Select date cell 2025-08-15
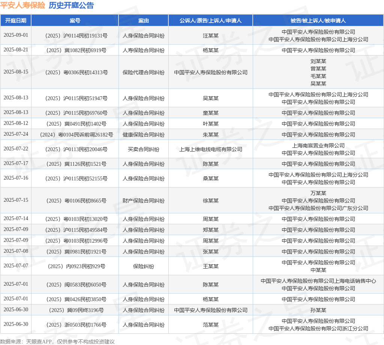This screenshot has width=384, height=345. pyautogui.click(x=16, y=72)
